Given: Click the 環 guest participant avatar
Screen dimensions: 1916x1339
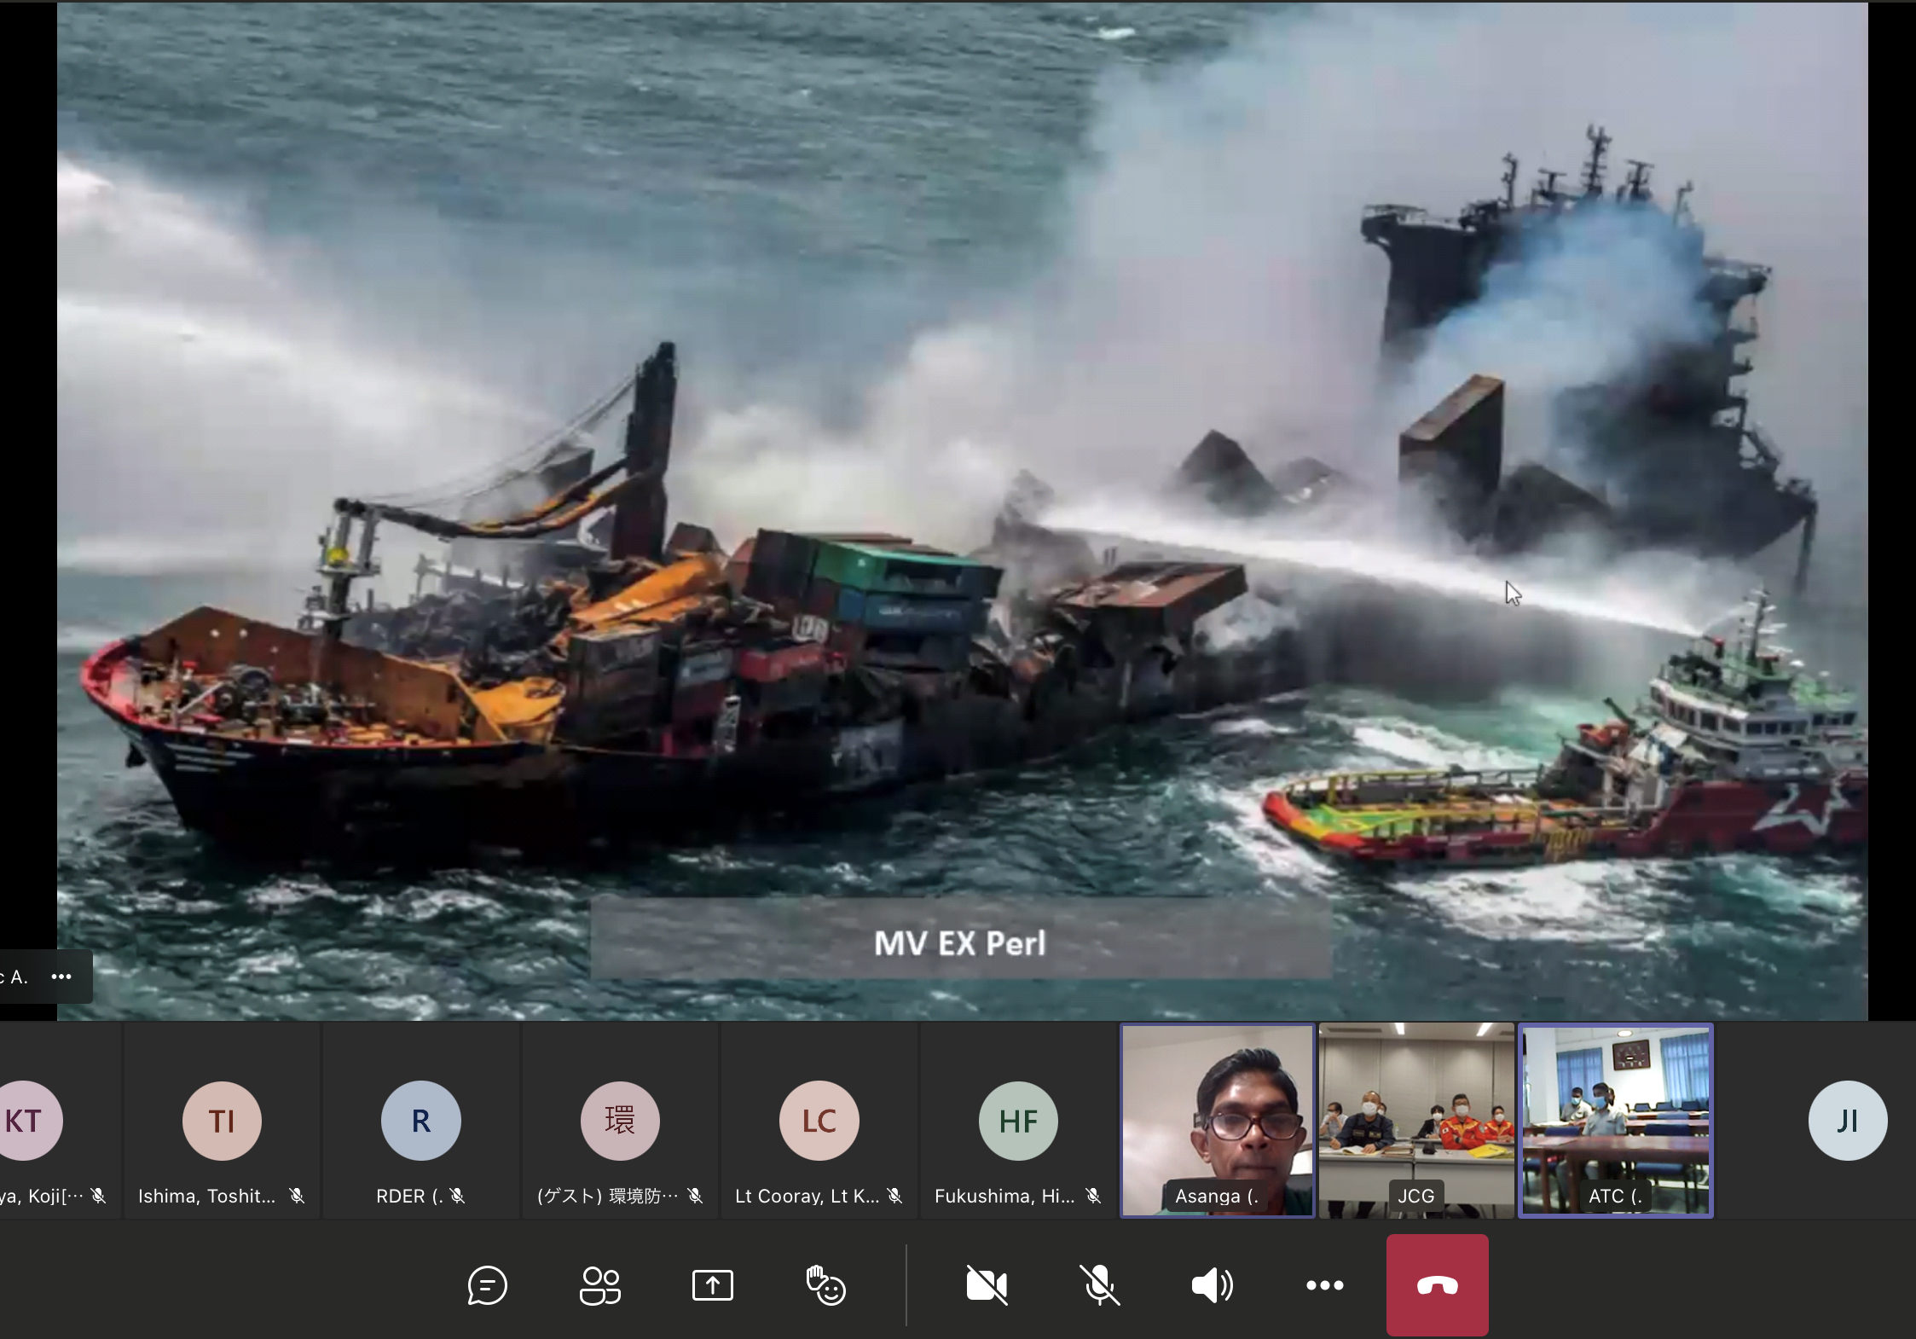Looking at the screenshot, I should pos(620,1121).
